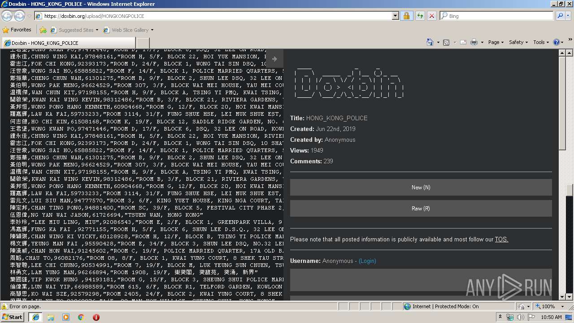
Task: Click the Start button
Action: [x=13, y=317]
